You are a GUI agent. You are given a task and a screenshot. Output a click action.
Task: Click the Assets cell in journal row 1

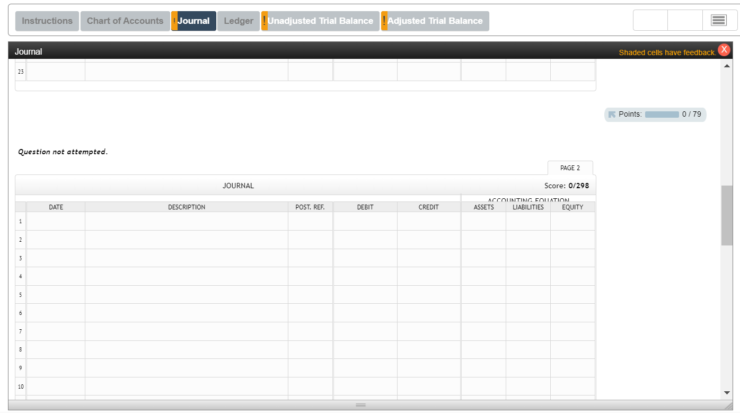click(x=483, y=221)
